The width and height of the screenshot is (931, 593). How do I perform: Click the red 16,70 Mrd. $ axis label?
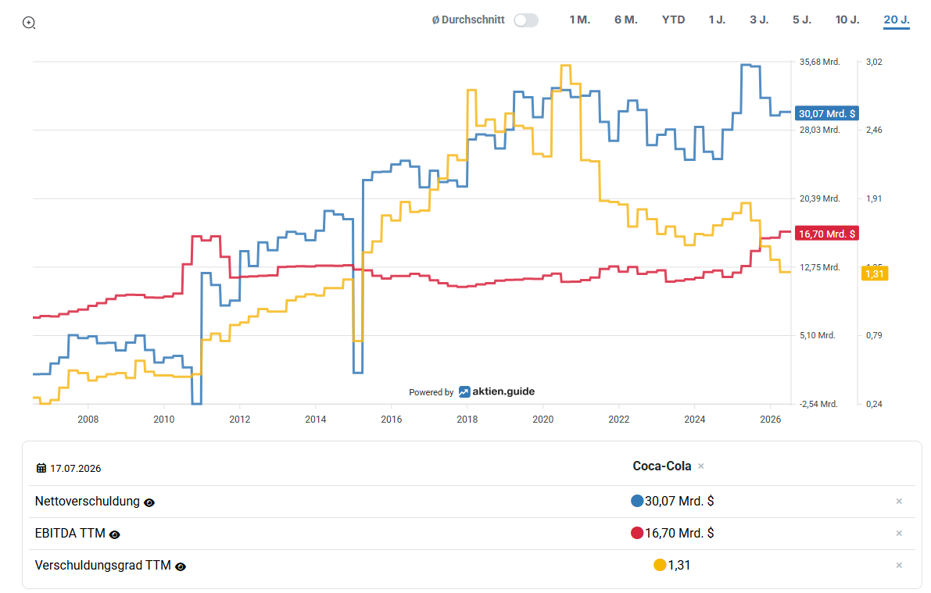tap(827, 234)
